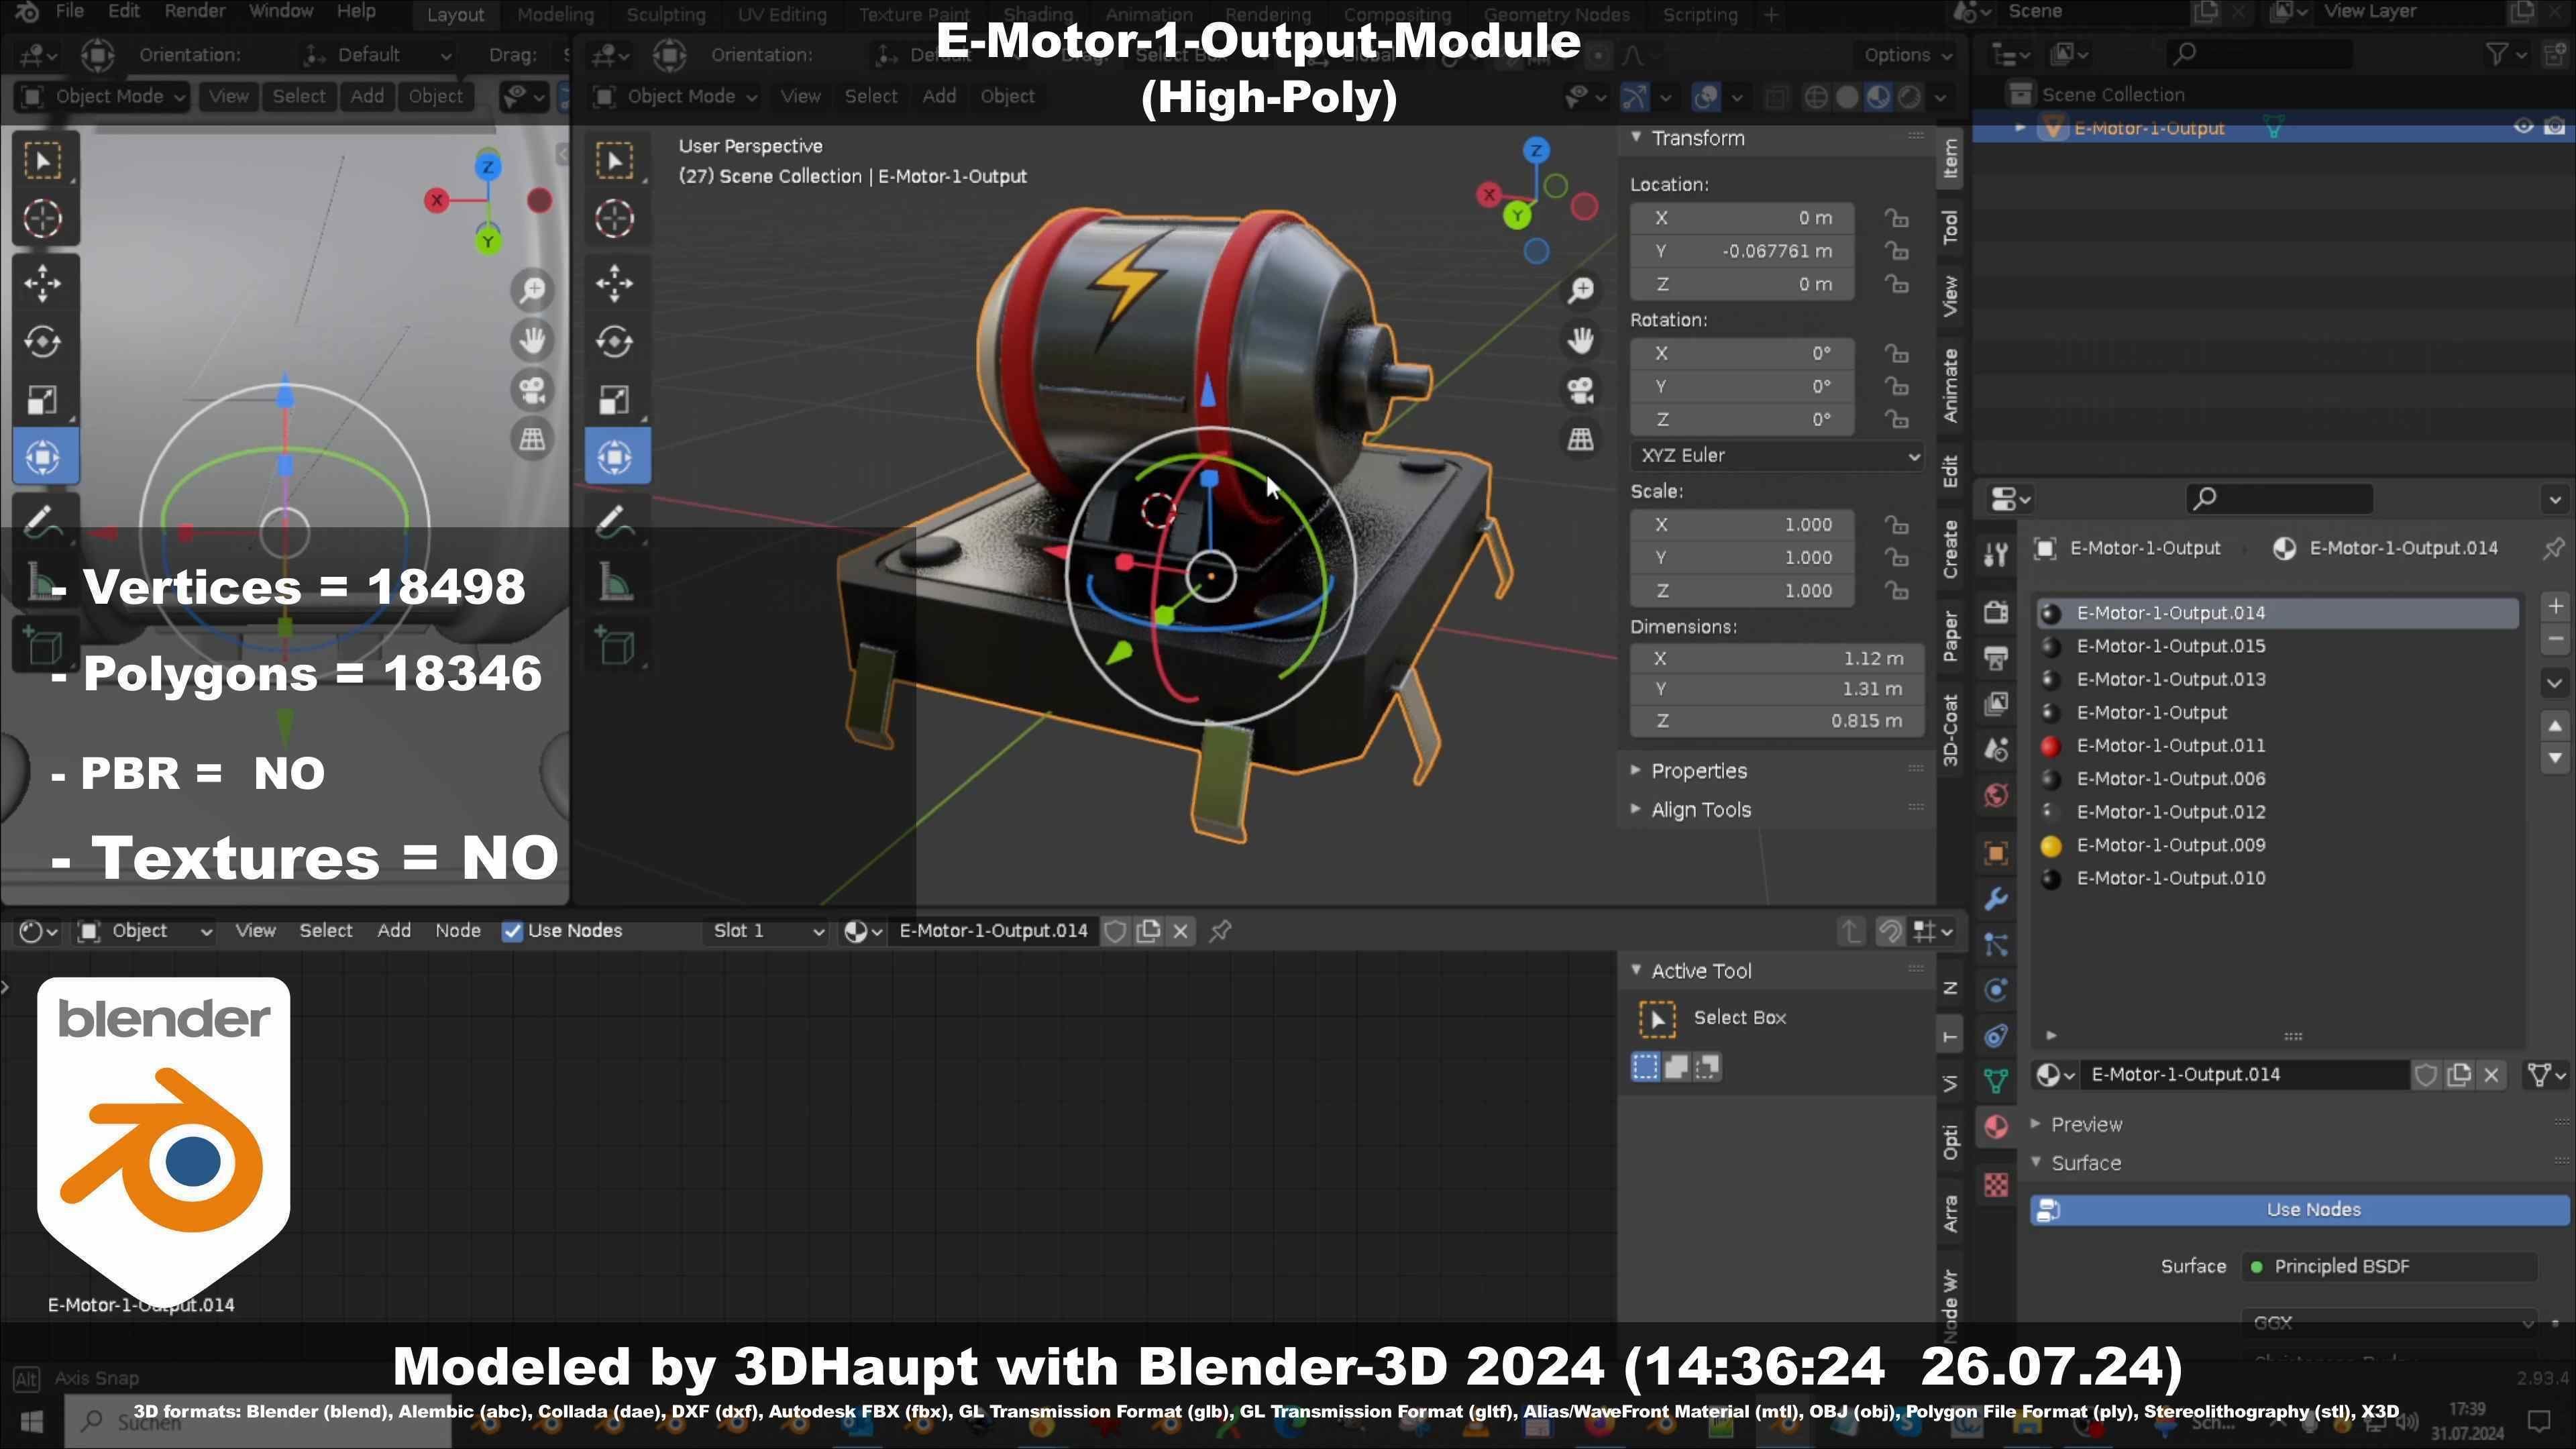Open the Render menu

pos(195,12)
